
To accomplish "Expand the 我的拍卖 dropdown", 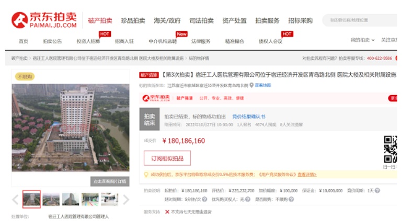I will pyautogui.click(x=361, y=40).
